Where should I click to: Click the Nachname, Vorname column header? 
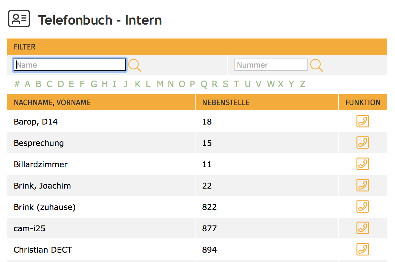click(x=52, y=103)
